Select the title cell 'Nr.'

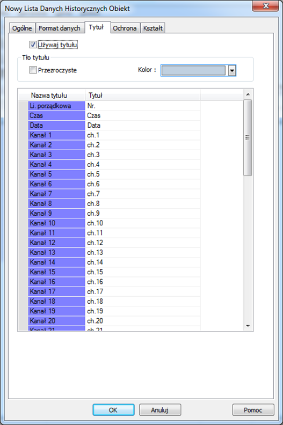pos(143,106)
